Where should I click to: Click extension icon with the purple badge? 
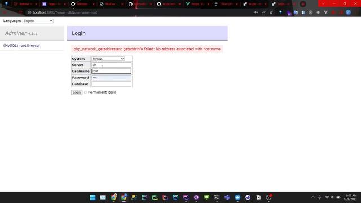[289, 13]
